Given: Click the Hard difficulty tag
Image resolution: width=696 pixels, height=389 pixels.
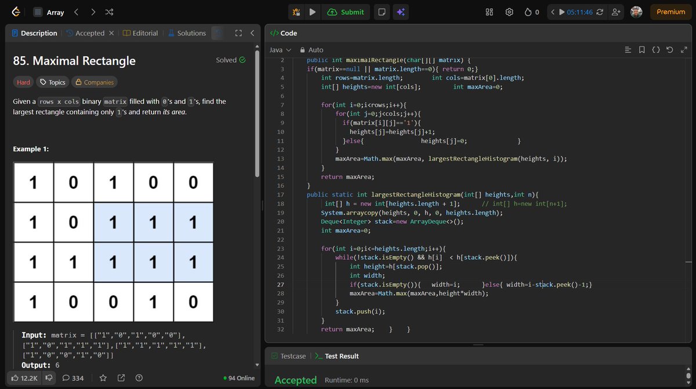Looking at the screenshot, I should coord(23,82).
